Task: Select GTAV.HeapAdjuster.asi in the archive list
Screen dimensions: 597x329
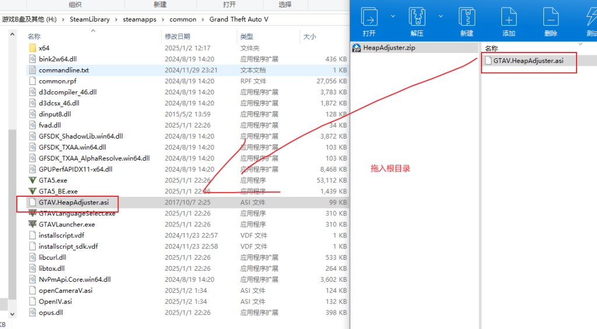Action: (528, 61)
